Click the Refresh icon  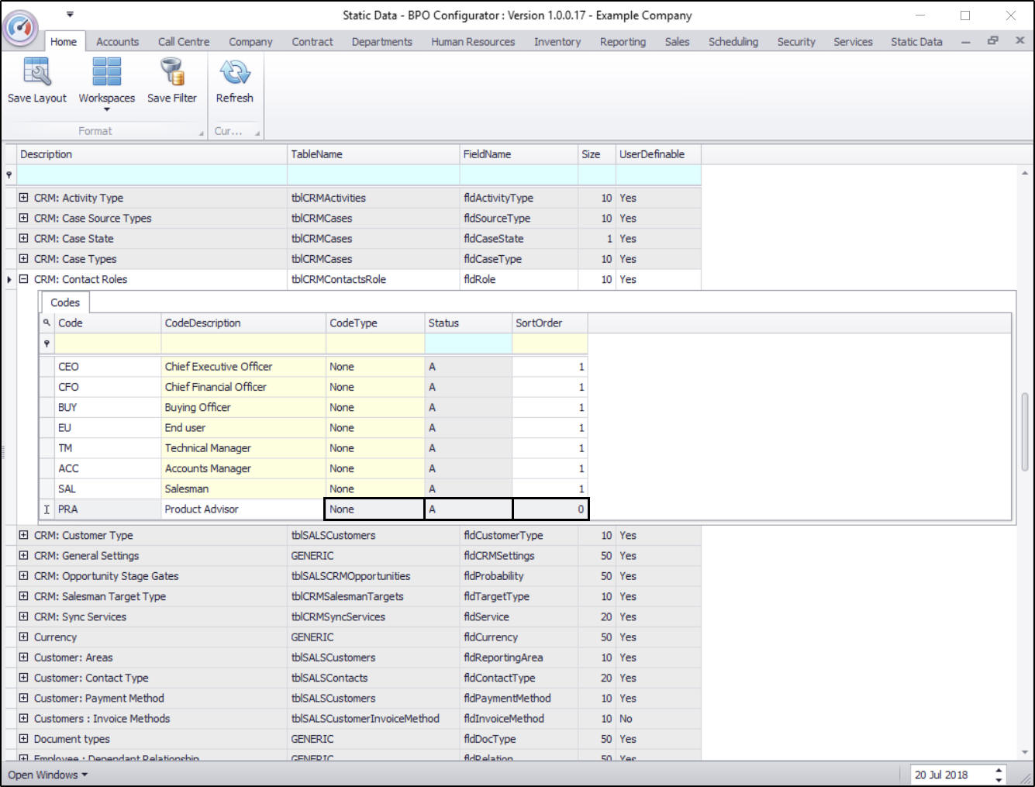click(234, 73)
